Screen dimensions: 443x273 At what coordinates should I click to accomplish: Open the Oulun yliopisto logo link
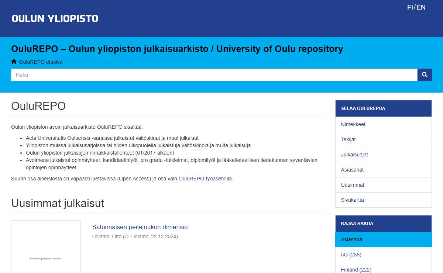pos(55,18)
